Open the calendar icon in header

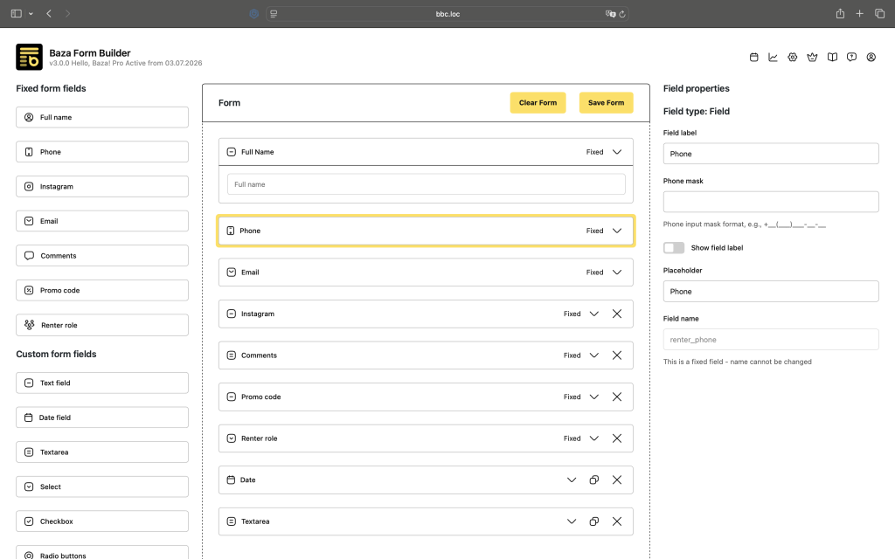point(754,57)
